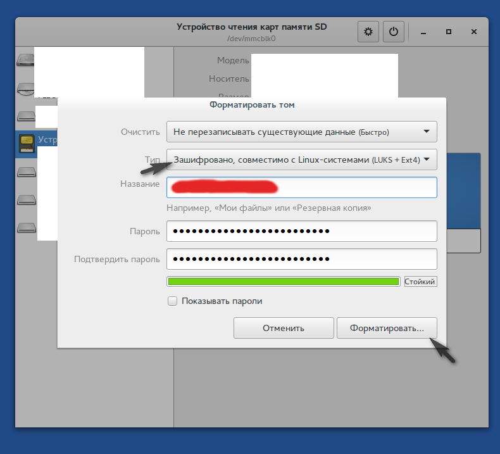The width and height of the screenshot is (500, 454).
Task: Click the Носитель label in Disks window
Action: pyautogui.click(x=228, y=79)
